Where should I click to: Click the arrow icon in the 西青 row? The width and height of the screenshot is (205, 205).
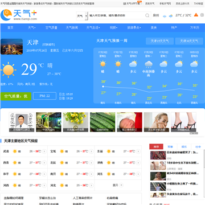click(44, 163)
